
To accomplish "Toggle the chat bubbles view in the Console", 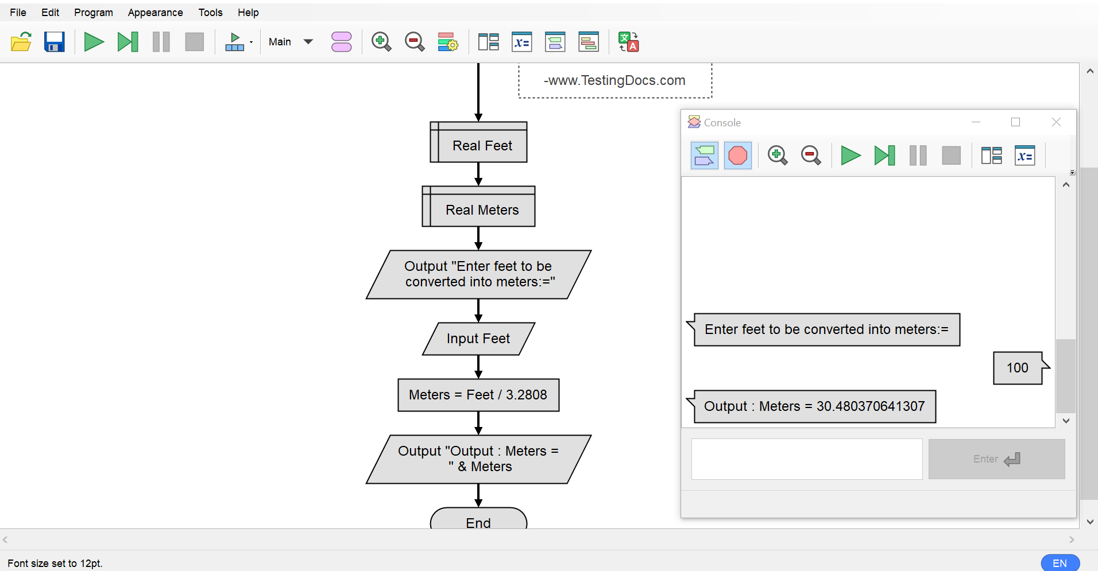I will (x=704, y=156).
